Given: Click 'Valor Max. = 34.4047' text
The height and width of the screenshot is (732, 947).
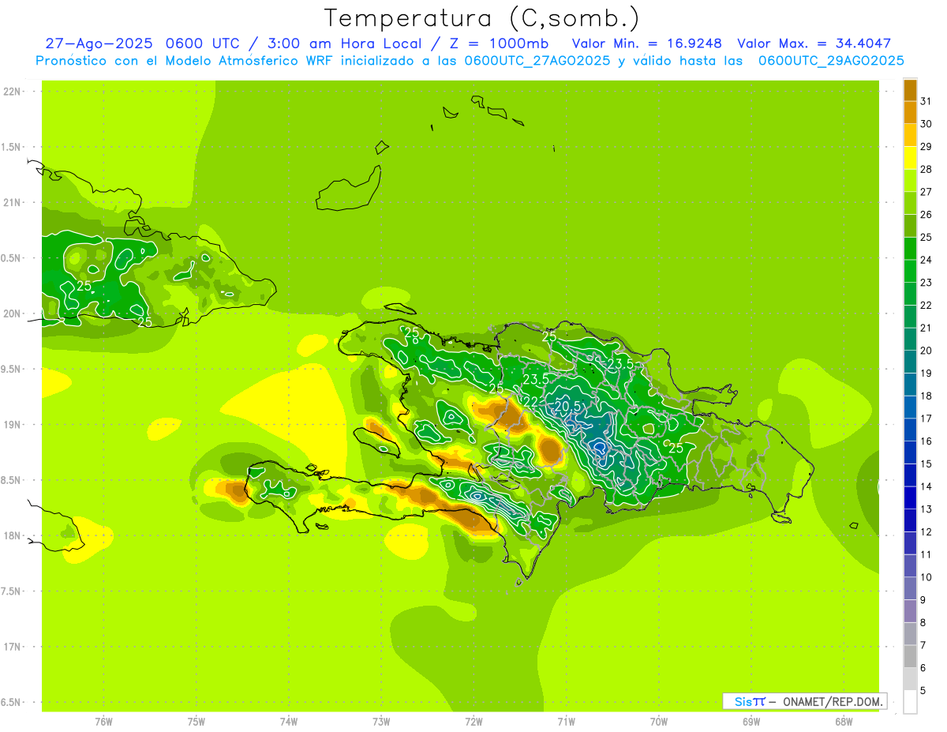Looking at the screenshot, I should click(814, 43).
